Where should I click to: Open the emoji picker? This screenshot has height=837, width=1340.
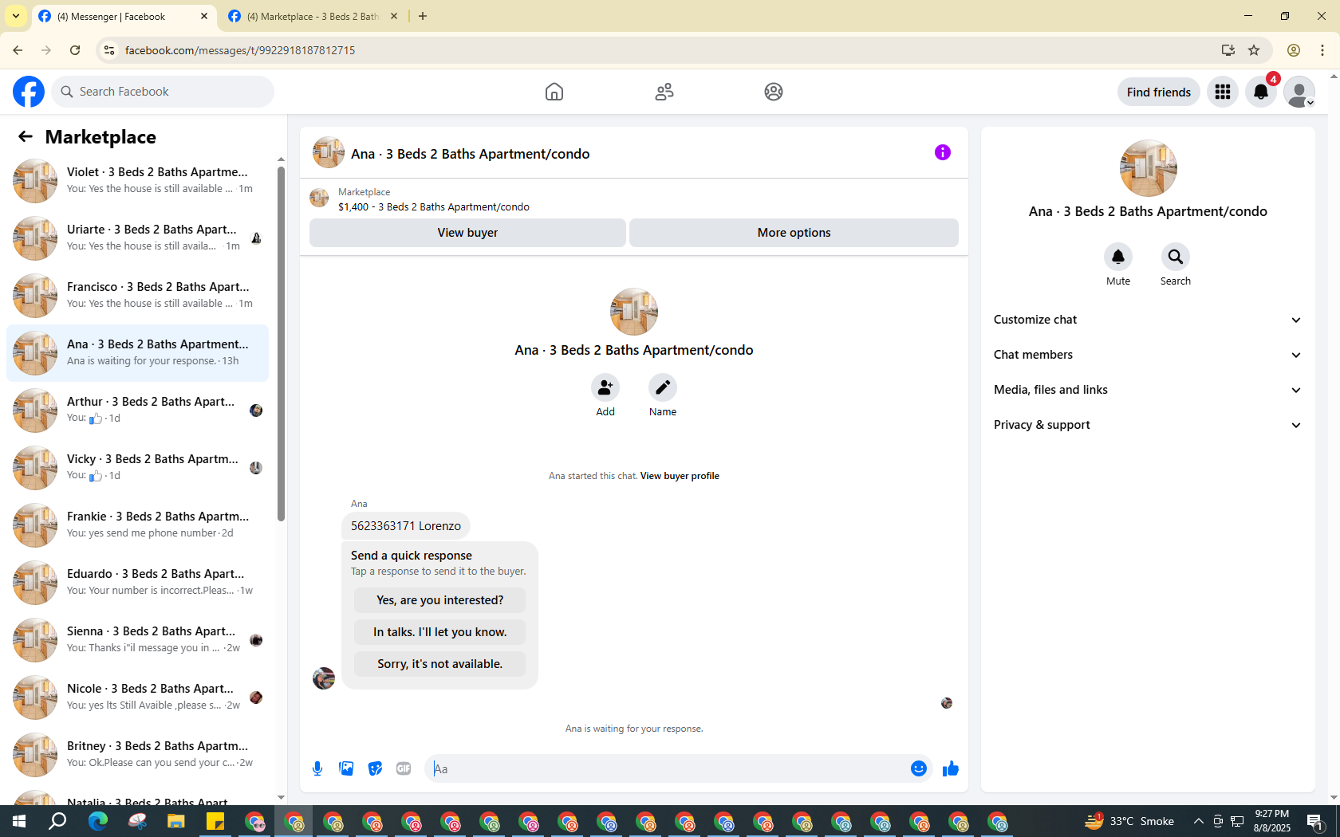919,768
